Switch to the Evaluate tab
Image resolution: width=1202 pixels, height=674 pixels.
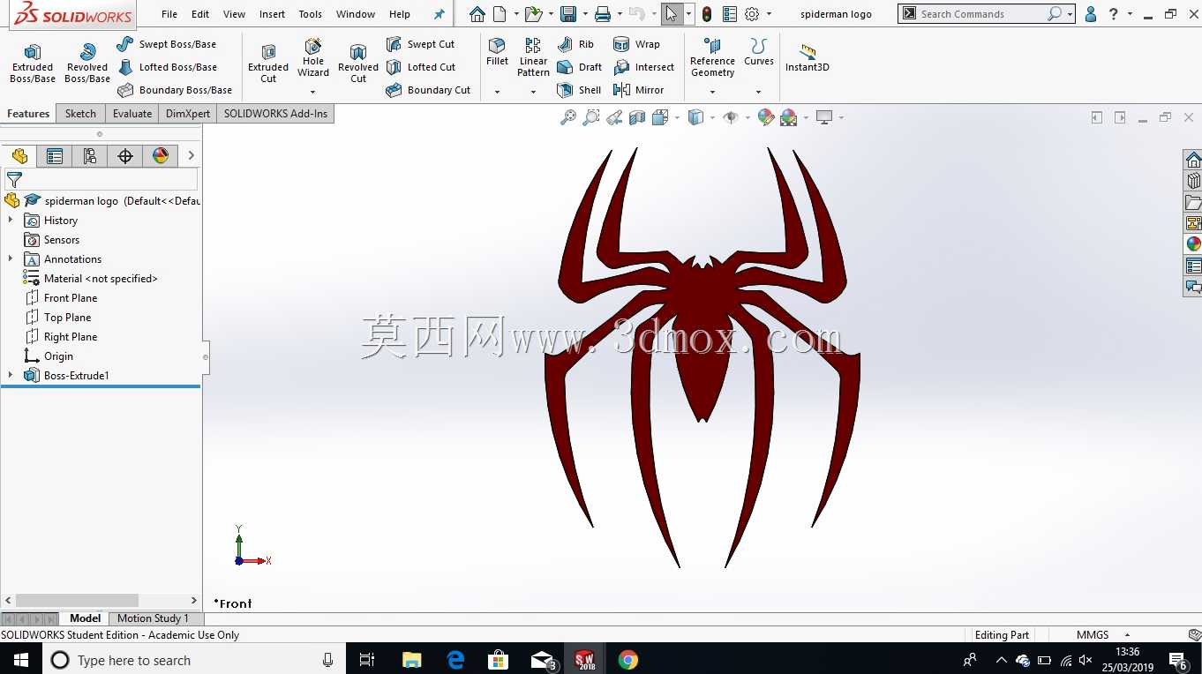click(132, 114)
